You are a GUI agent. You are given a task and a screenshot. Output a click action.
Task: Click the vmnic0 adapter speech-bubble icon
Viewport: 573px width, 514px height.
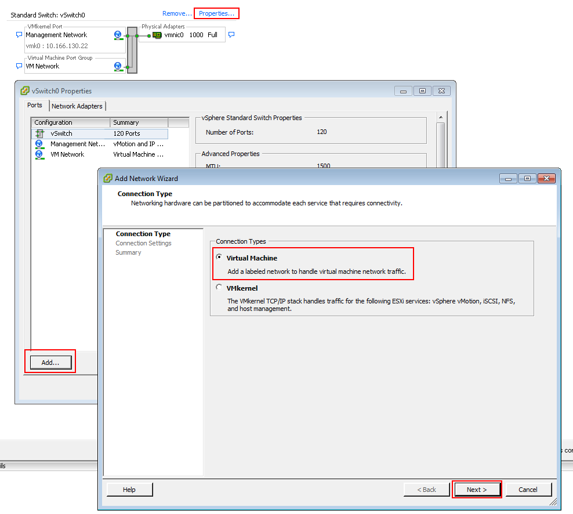coord(231,35)
